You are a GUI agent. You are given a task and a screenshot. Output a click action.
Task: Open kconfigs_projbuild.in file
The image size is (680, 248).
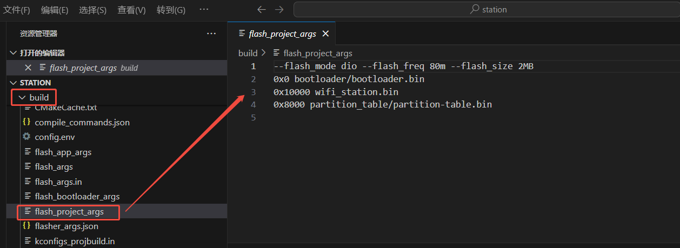coord(75,241)
